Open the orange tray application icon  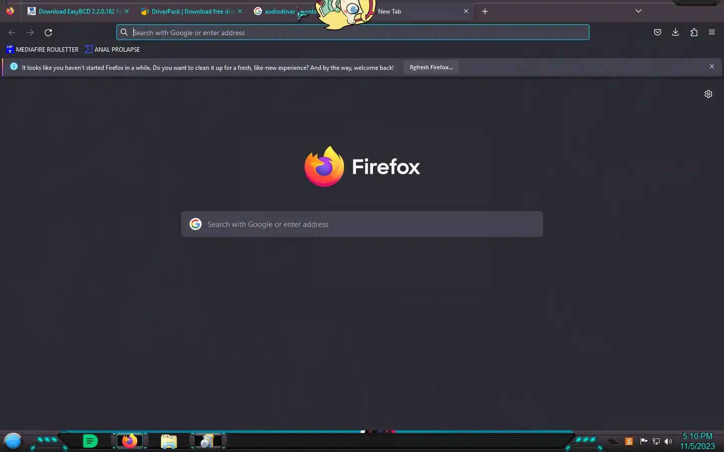click(628, 441)
